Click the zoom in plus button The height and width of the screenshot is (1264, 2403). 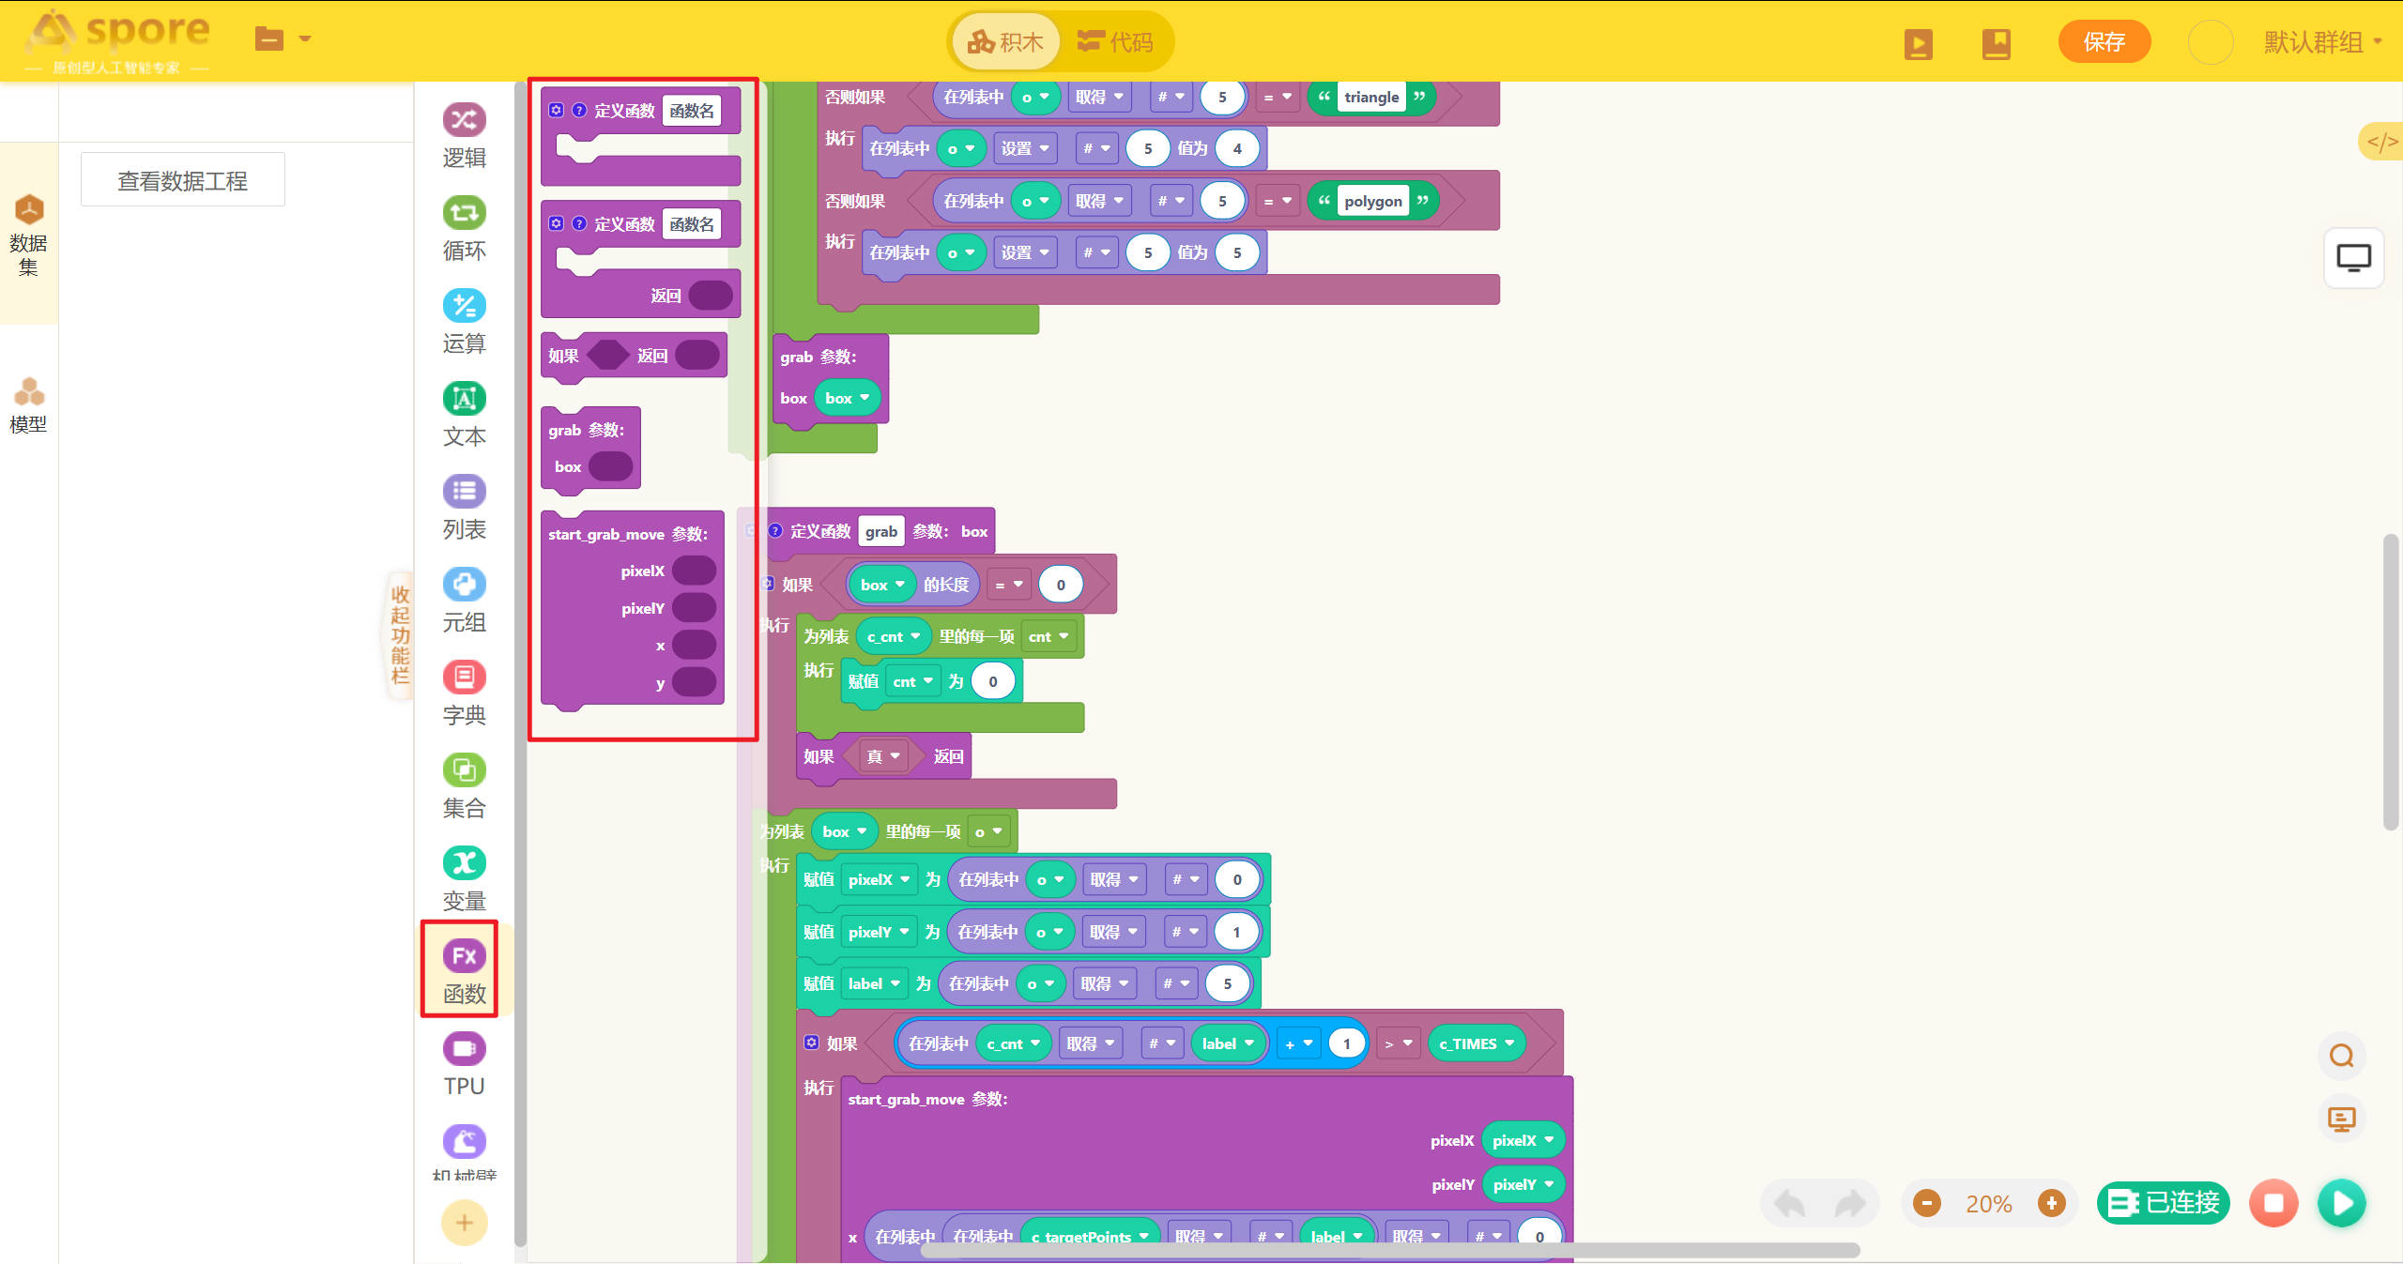click(x=2051, y=1203)
